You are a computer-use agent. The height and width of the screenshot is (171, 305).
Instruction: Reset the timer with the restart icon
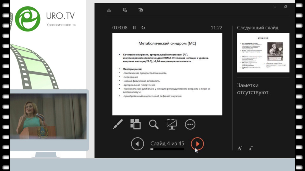143,28
